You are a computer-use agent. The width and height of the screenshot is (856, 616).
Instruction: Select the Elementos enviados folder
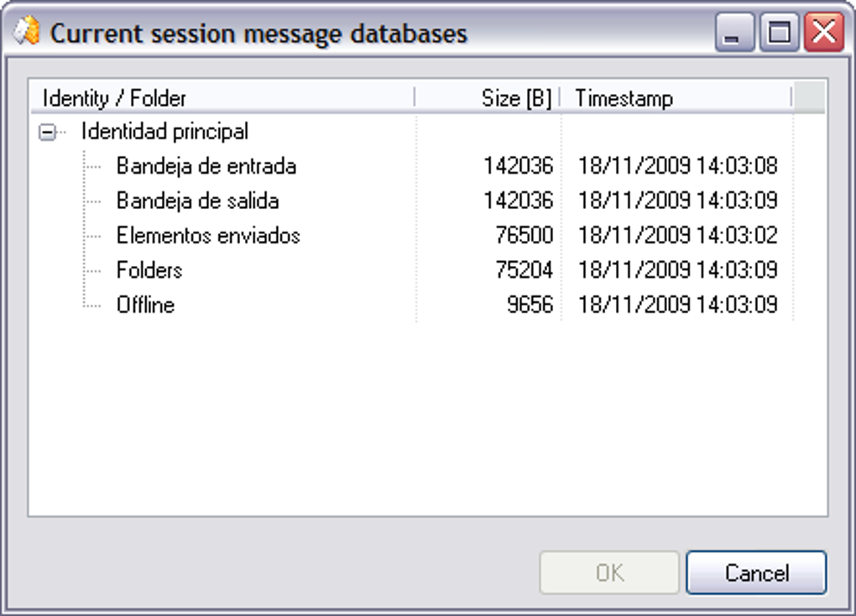pyautogui.click(x=208, y=236)
